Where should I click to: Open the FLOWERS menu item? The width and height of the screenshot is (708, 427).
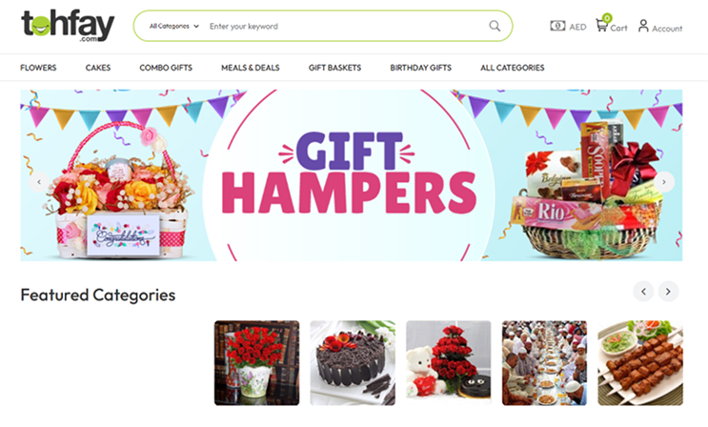pos(38,68)
